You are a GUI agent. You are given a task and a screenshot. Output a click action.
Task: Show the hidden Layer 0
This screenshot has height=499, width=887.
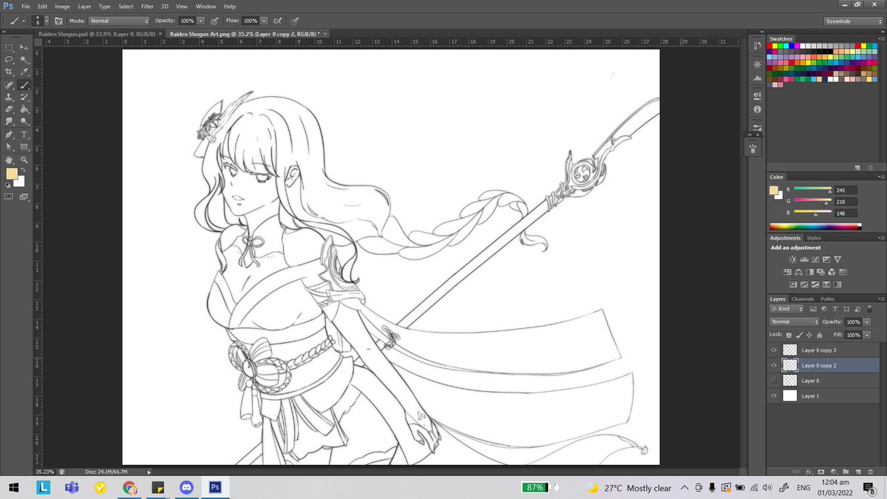[774, 381]
